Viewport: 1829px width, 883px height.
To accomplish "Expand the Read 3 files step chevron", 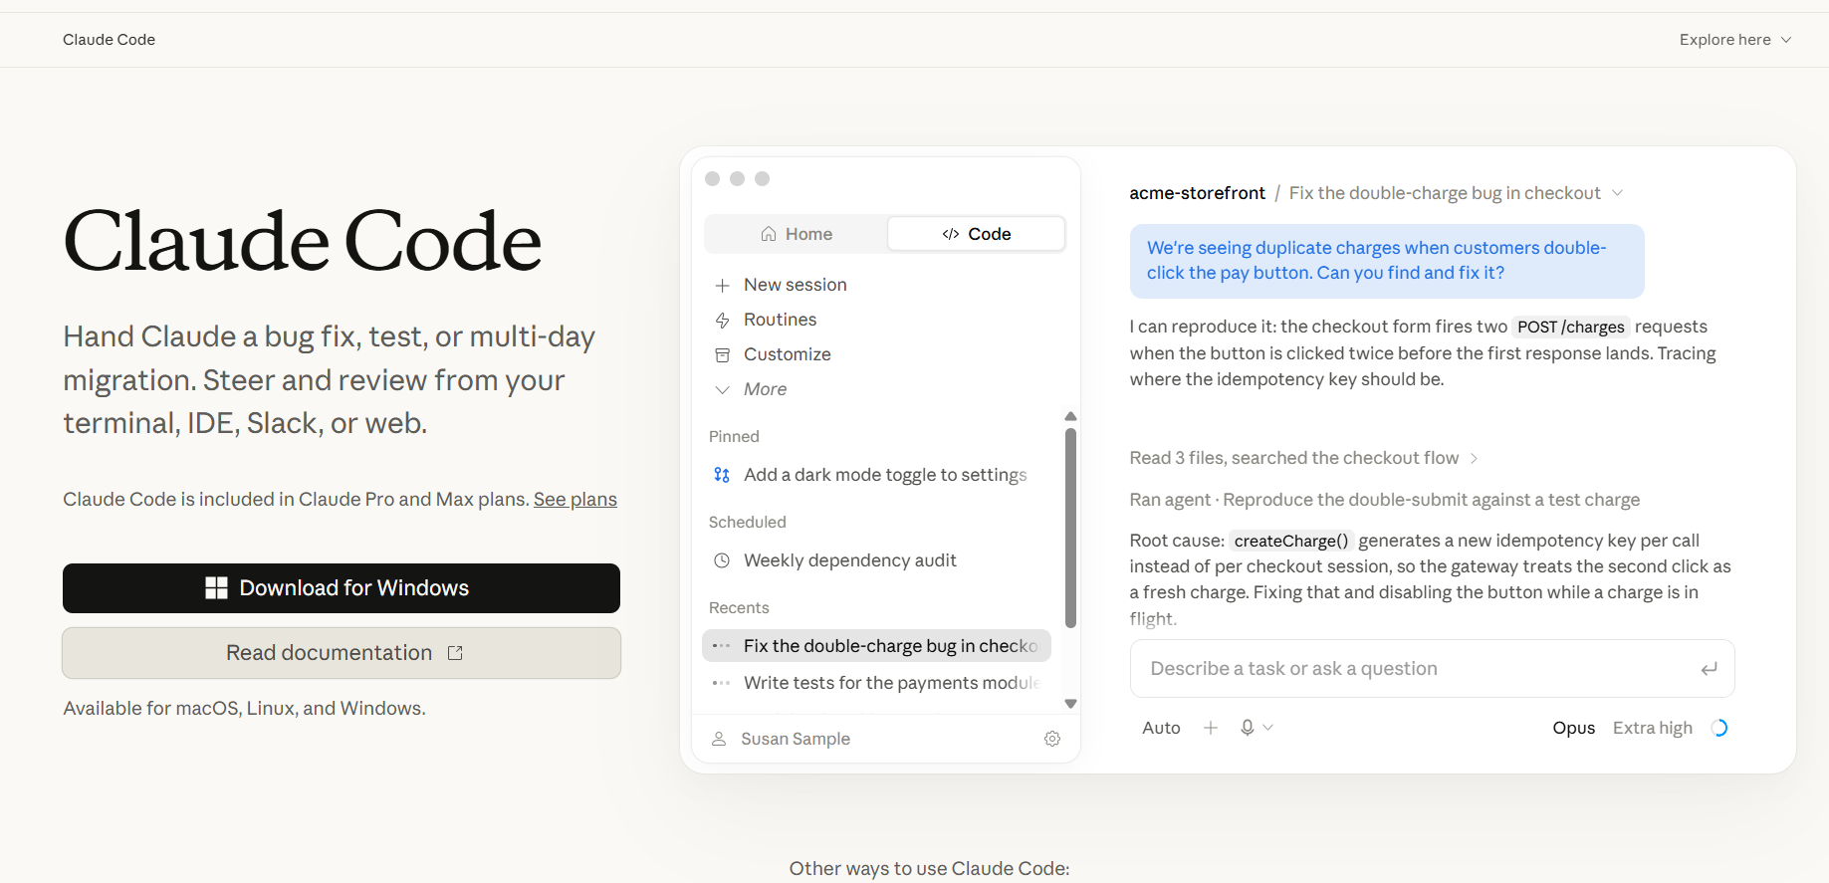I will click(x=1475, y=458).
